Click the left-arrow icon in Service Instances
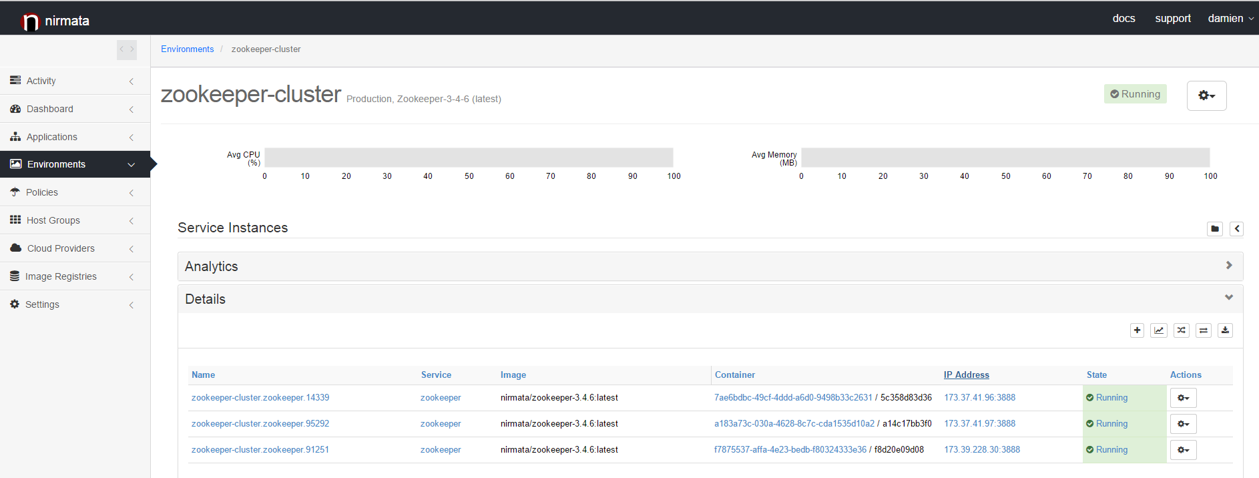Image resolution: width=1259 pixels, height=478 pixels. tap(1236, 229)
